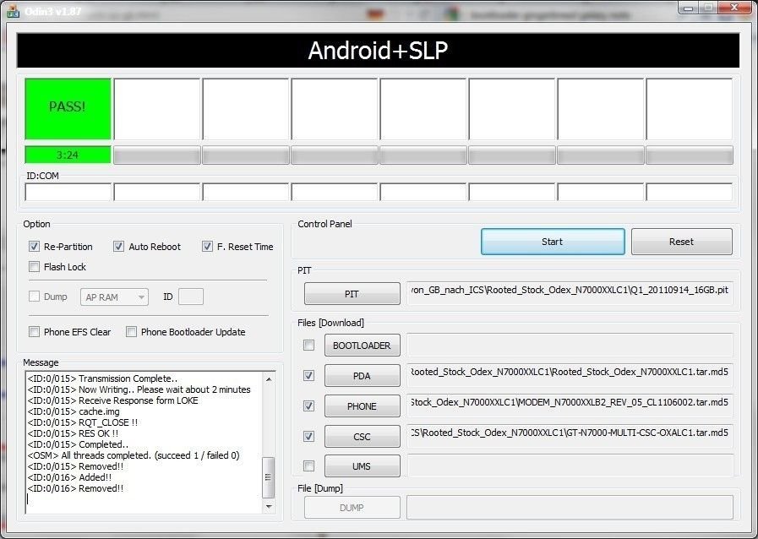Viewport: 758px width, 539px height.
Task: Untick the CSC file checkbox
Action: pos(308,437)
